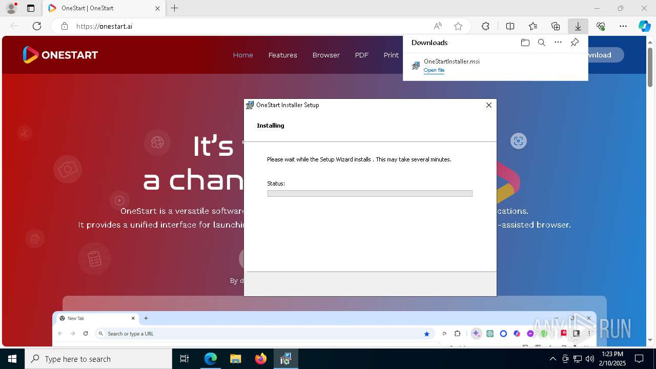
Task: Open Task View on taskbar
Action: pyautogui.click(x=184, y=359)
